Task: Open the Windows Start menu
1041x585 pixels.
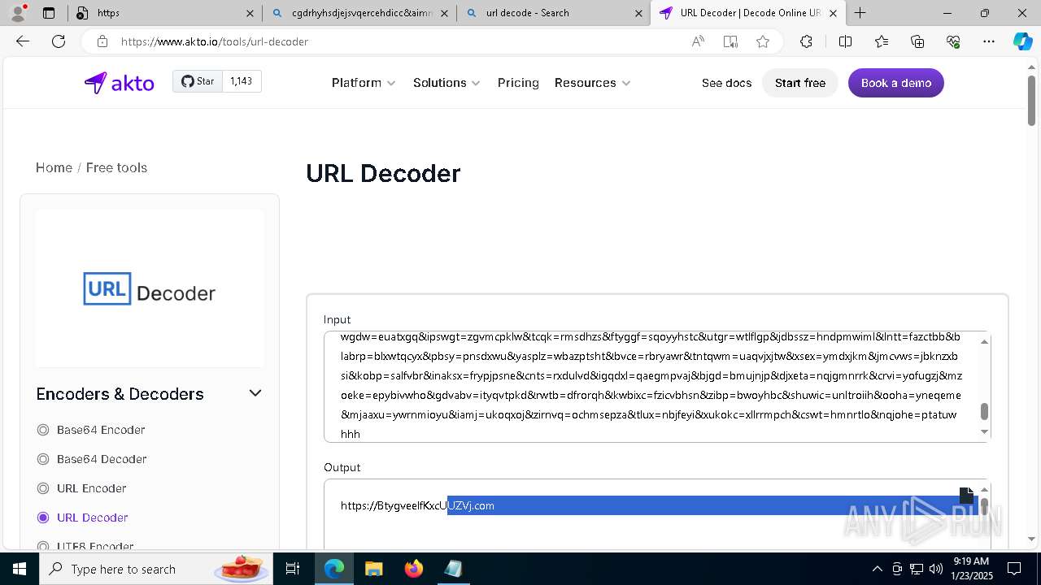Action: pos(20,569)
